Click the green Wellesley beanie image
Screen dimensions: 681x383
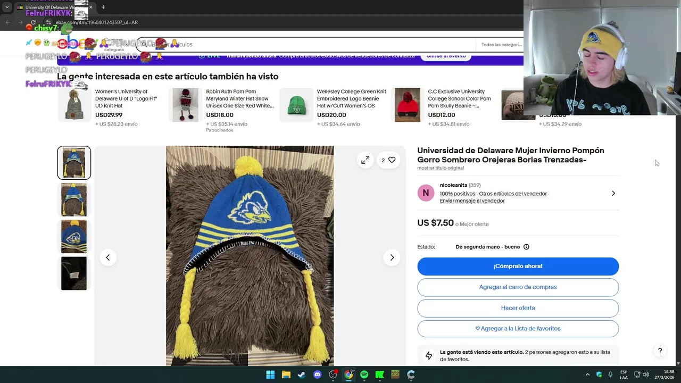pos(296,105)
